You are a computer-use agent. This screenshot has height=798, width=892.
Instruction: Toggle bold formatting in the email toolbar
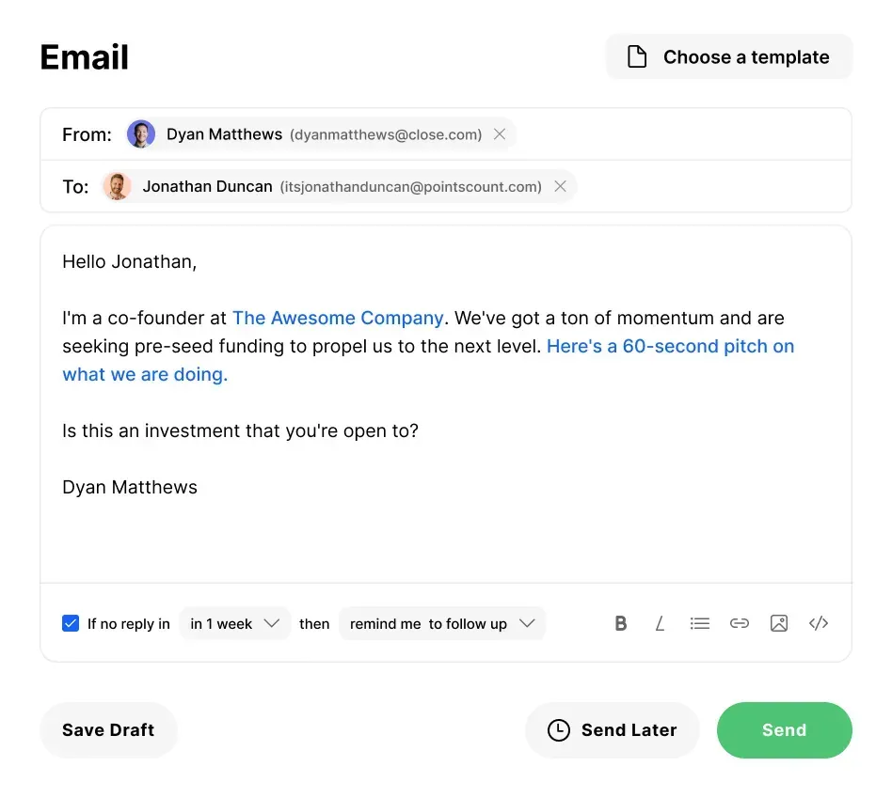[x=620, y=623]
